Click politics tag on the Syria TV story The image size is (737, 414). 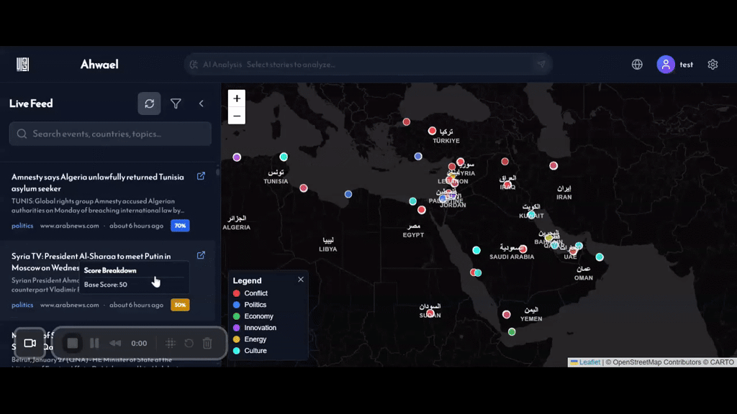click(x=22, y=305)
